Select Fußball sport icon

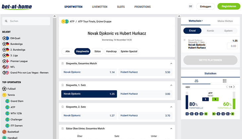[x=4, y=89]
